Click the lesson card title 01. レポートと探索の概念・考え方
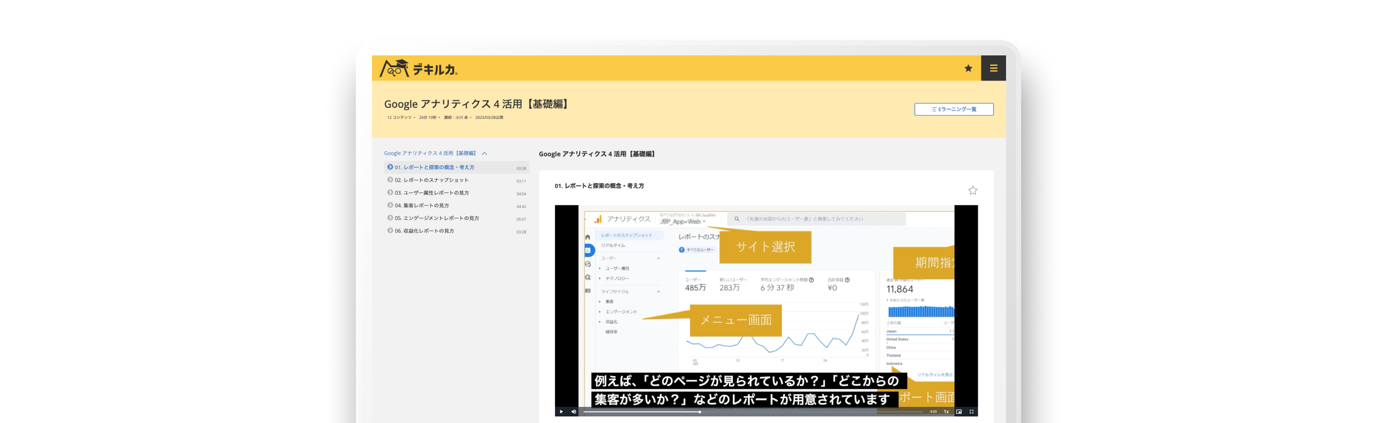Image resolution: width=1377 pixels, height=423 pixels. [x=599, y=186]
